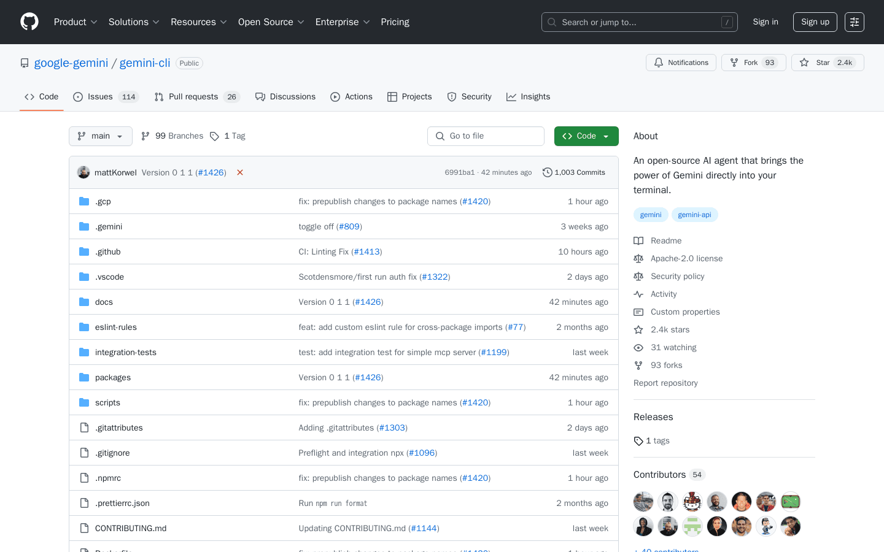Open the Report repository link

(665, 383)
